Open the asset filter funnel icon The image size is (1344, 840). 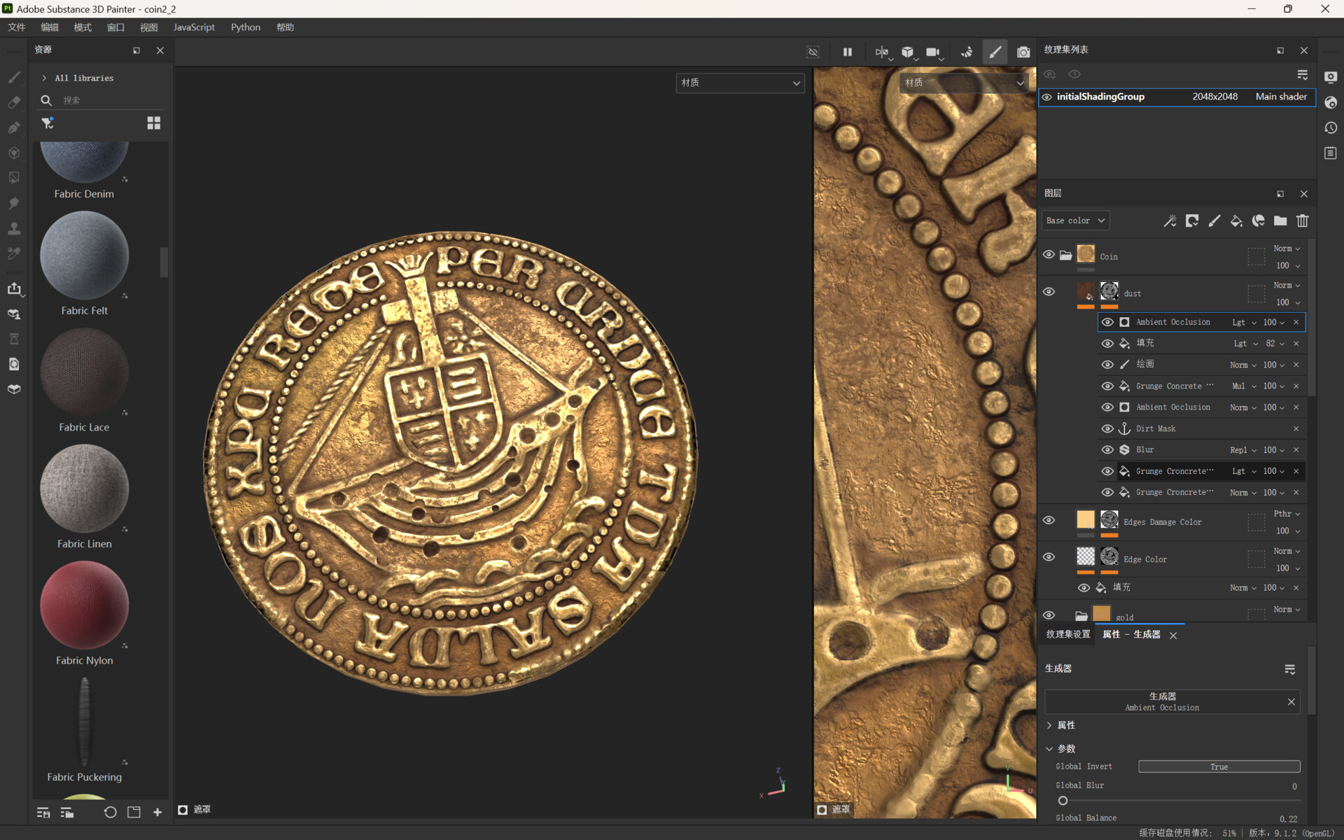coord(47,123)
